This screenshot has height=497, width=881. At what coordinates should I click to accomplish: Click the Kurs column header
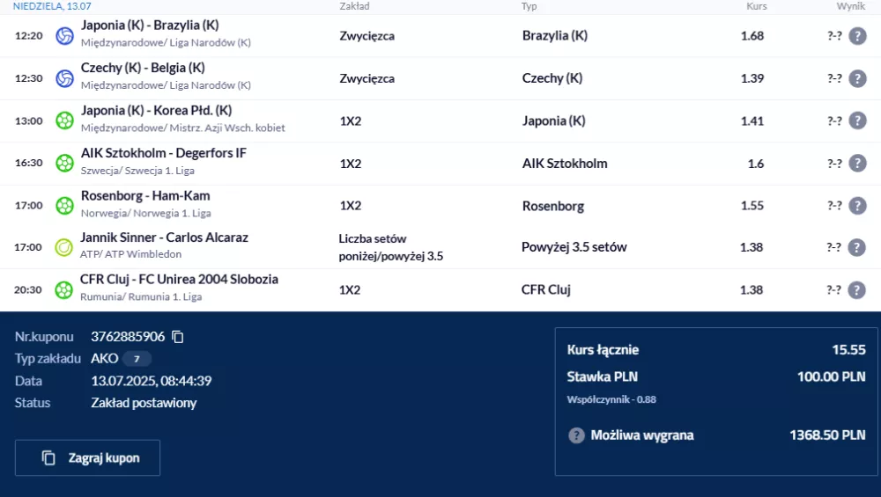point(756,6)
